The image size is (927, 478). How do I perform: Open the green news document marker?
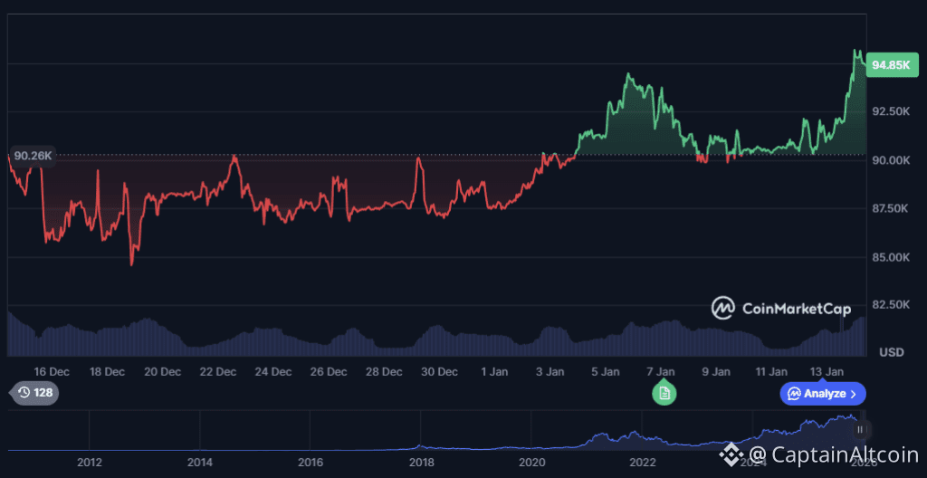pyautogui.click(x=664, y=393)
